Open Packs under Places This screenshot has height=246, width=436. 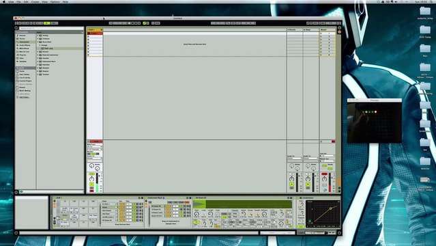click(22, 71)
